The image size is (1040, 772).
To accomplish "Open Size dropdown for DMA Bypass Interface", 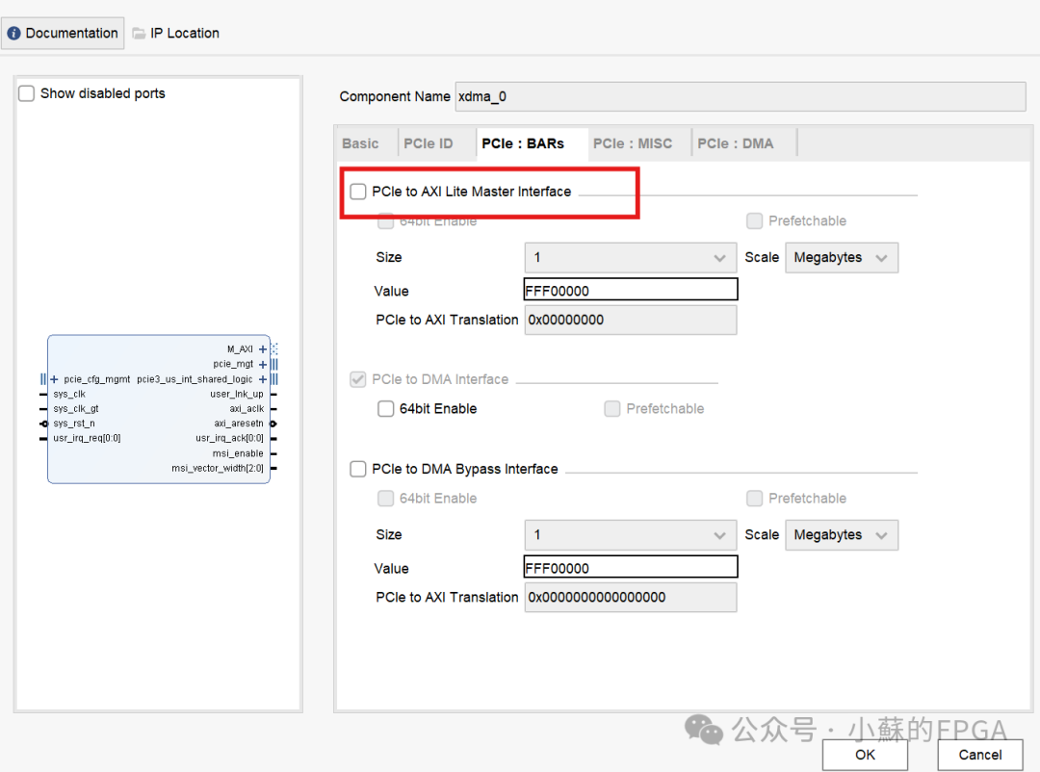I will click(630, 534).
